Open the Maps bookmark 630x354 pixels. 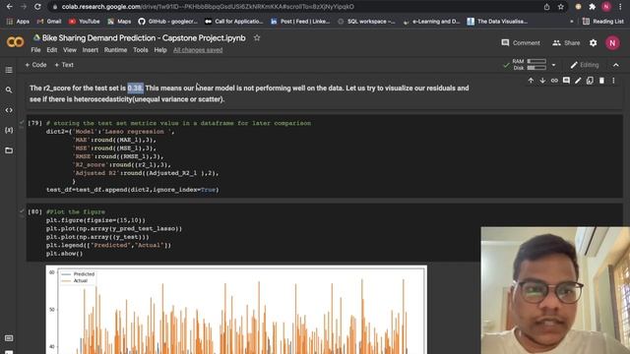coord(119,22)
